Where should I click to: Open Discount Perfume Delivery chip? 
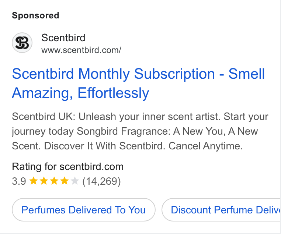221,210
